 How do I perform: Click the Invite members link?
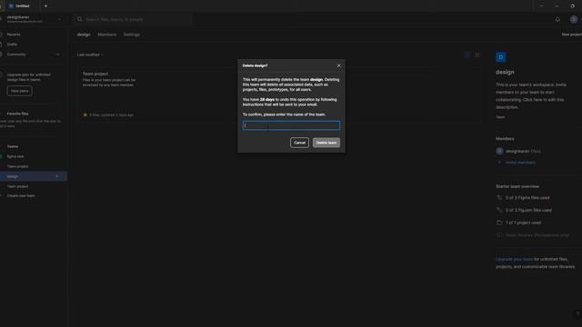[520, 163]
